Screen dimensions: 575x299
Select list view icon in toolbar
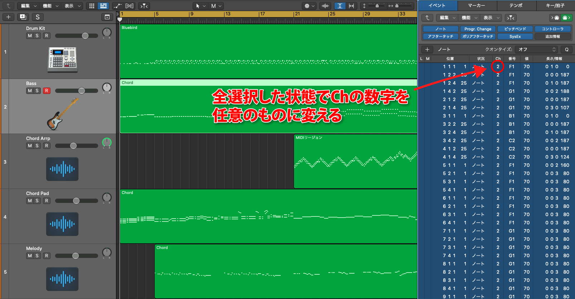[103, 6]
